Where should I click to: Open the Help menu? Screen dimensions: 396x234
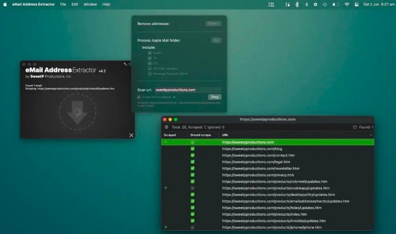pos(106,5)
